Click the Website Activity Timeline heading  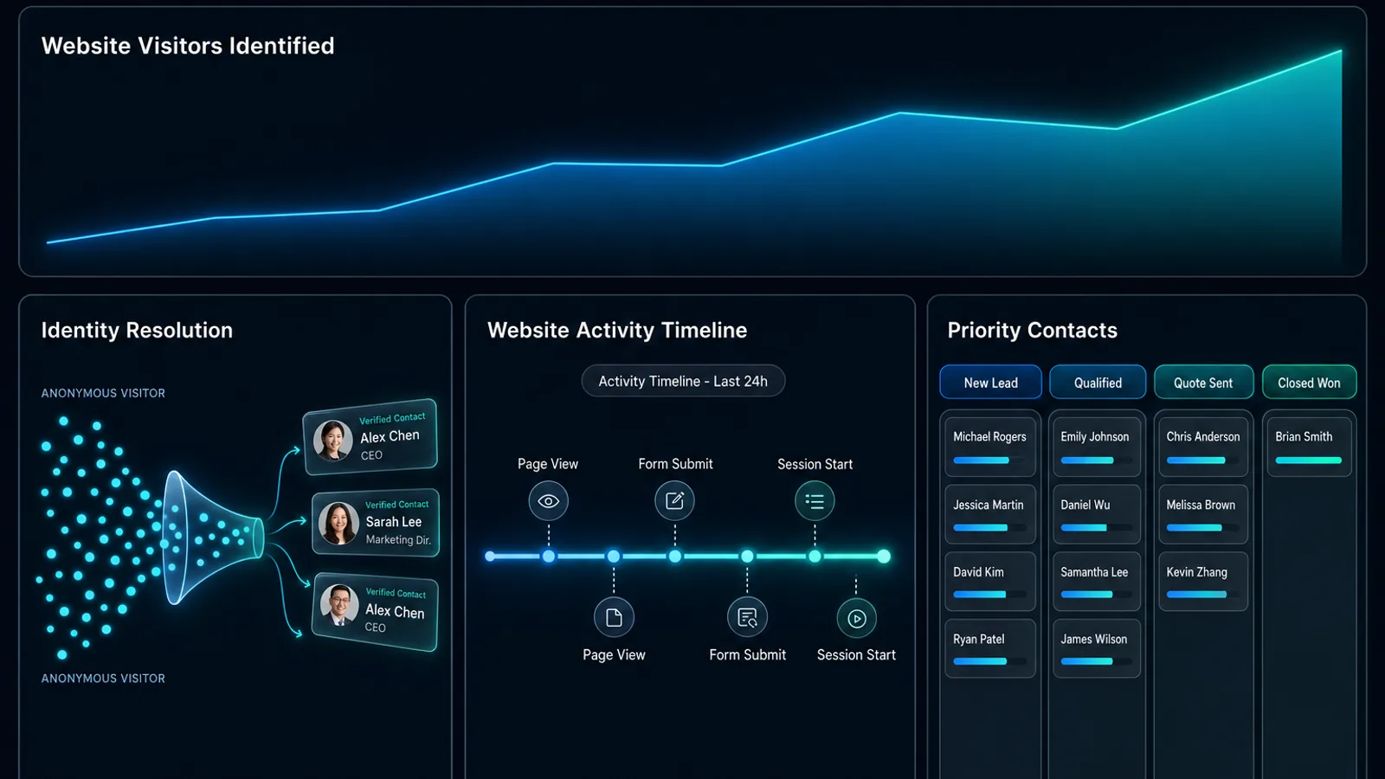tap(617, 331)
